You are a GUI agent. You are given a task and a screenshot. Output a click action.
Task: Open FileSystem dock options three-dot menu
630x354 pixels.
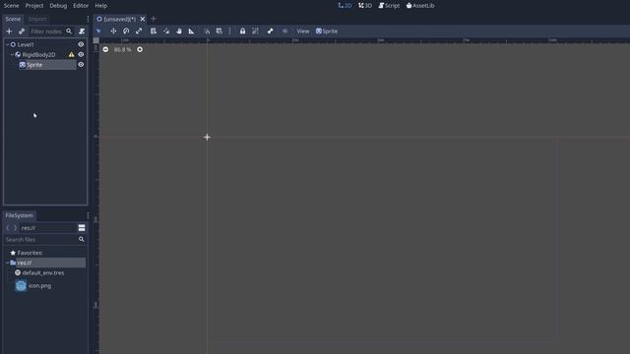88,215
